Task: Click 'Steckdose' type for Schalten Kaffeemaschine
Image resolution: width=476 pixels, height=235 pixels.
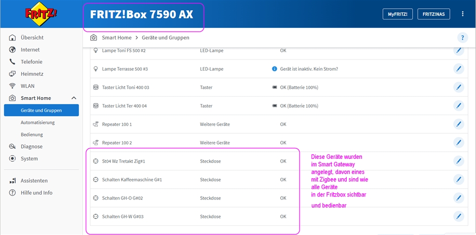Action: coord(211,180)
